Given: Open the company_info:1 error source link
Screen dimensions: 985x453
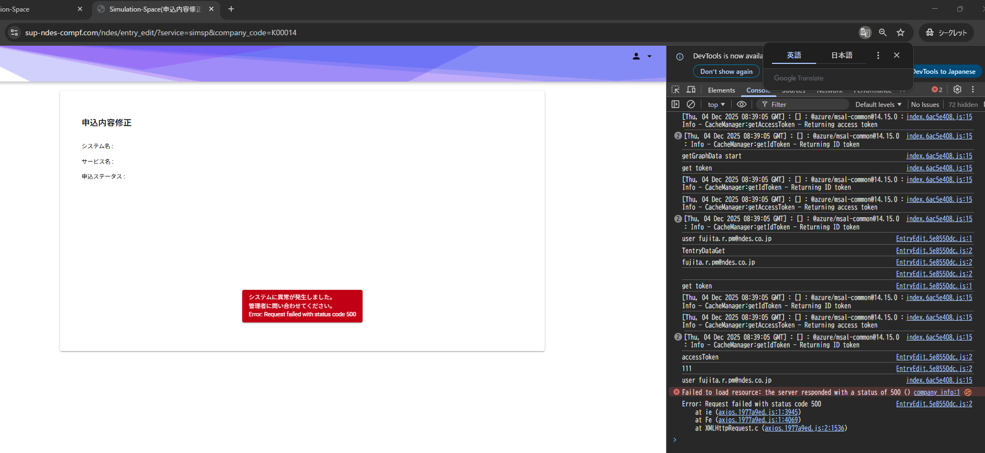Looking at the screenshot, I should 936,392.
